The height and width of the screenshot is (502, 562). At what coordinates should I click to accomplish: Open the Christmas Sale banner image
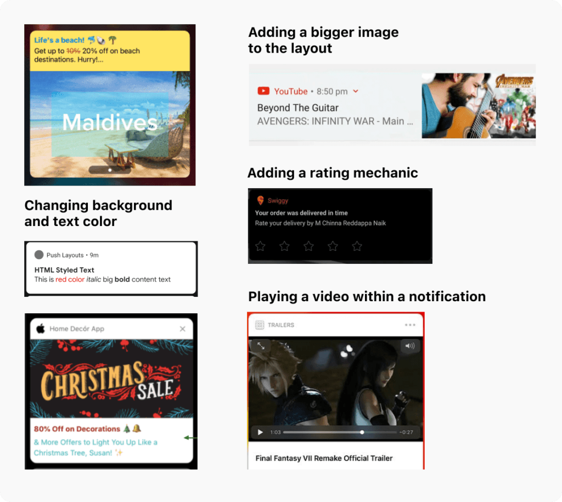pyautogui.click(x=110, y=380)
